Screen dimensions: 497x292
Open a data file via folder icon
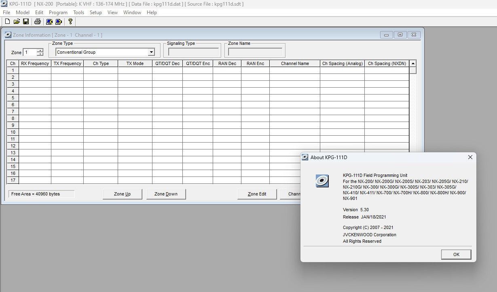(x=17, y=22)
